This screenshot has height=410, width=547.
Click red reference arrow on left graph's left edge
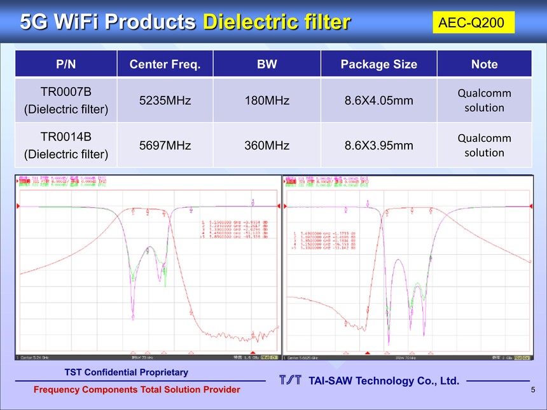18,205
